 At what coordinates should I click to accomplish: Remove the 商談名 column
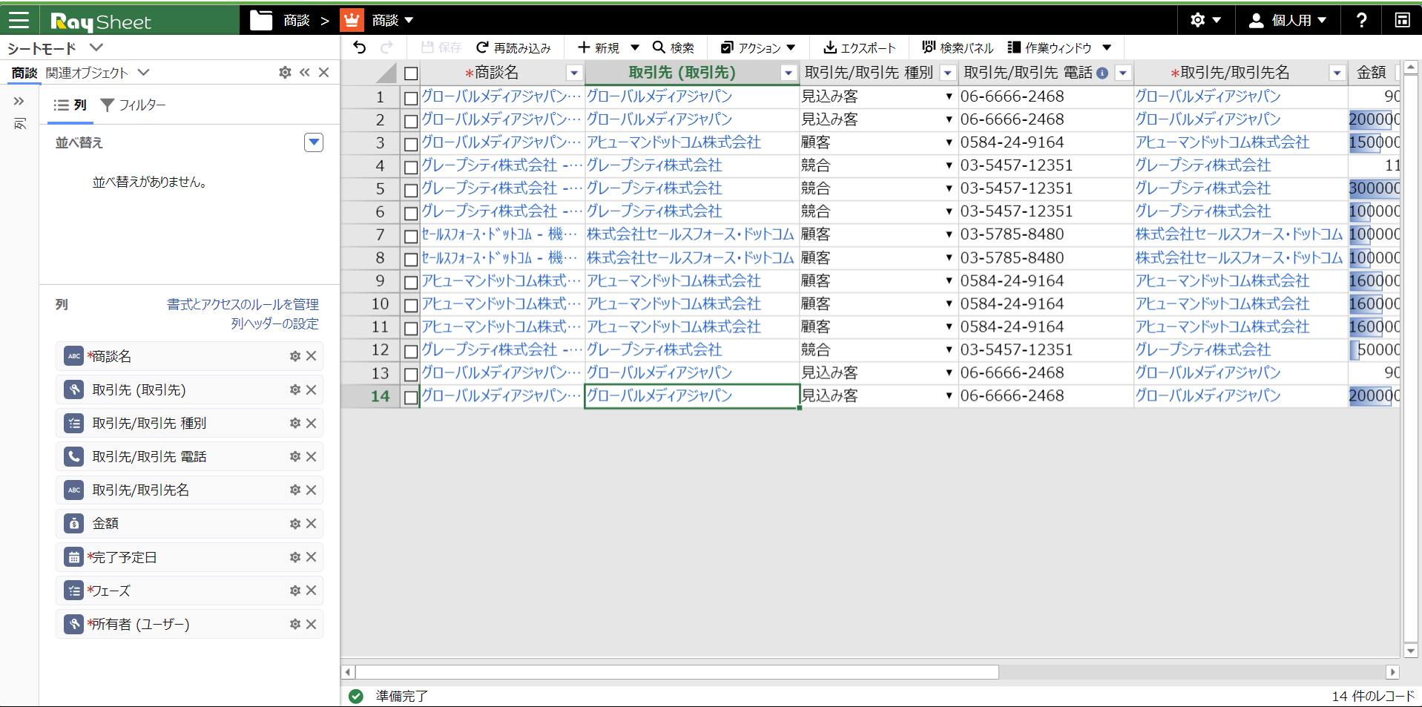pos(312,356)
